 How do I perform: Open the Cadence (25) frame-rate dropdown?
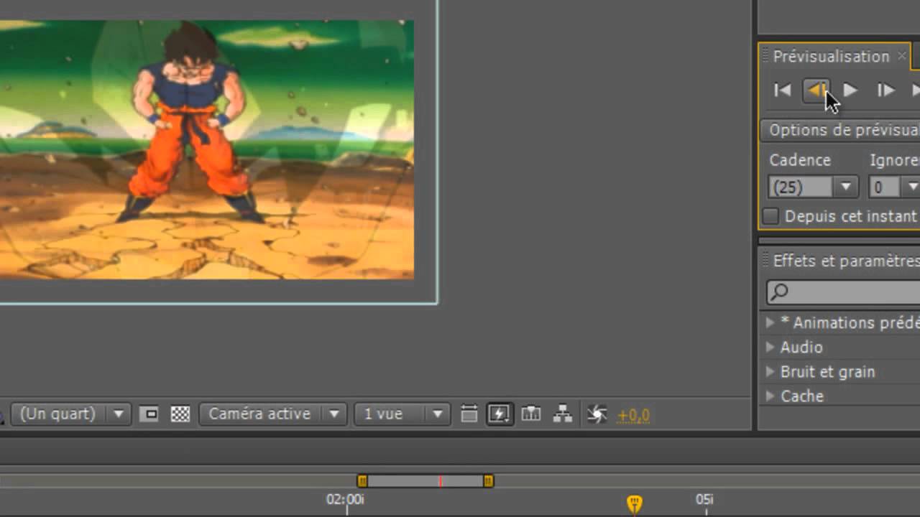tap(813, 187)
